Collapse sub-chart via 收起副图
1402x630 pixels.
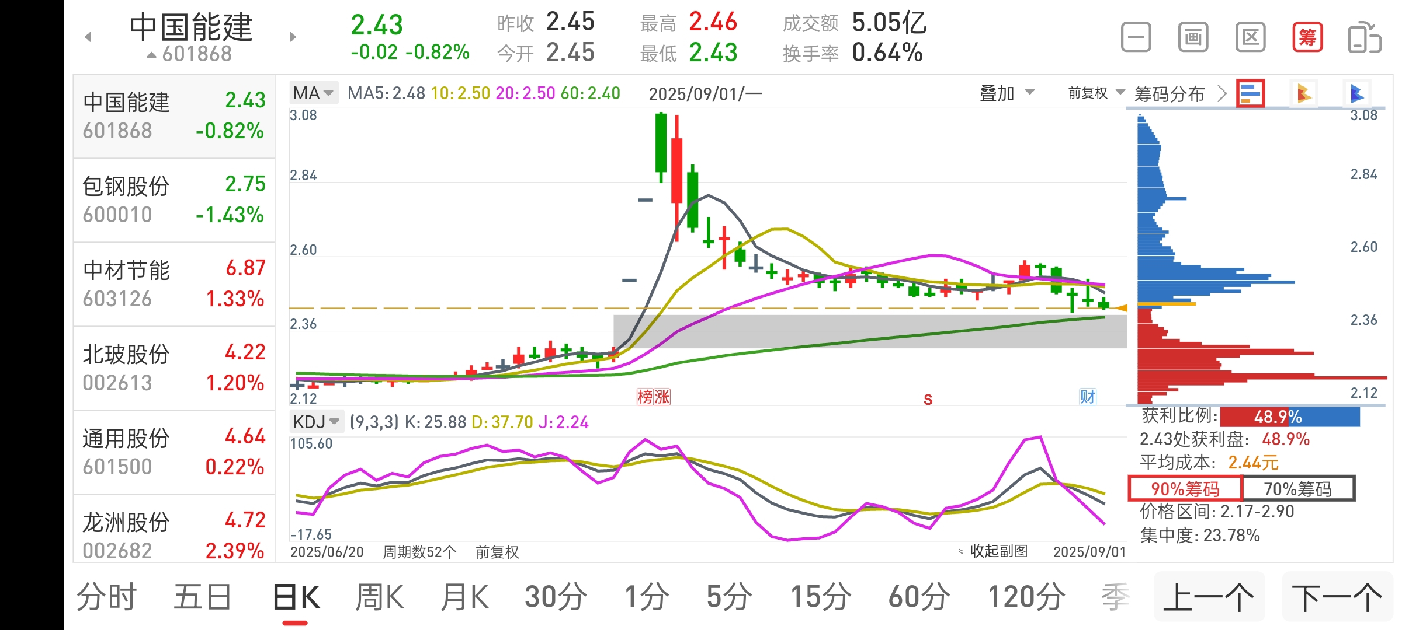993,551
